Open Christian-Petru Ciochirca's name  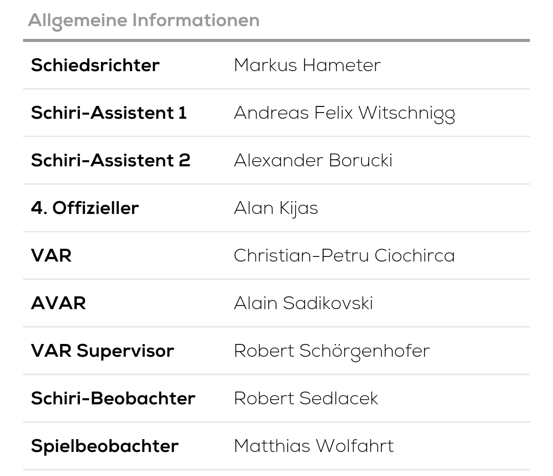coord(344,256)
